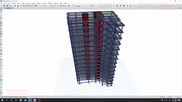Open the Mail app in taskbar
This screenshot has width=182, height=102.
pos(25,100)
